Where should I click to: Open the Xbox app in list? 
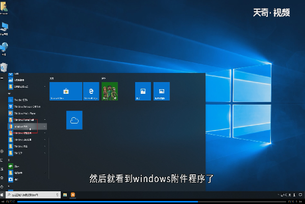[27, 166]
